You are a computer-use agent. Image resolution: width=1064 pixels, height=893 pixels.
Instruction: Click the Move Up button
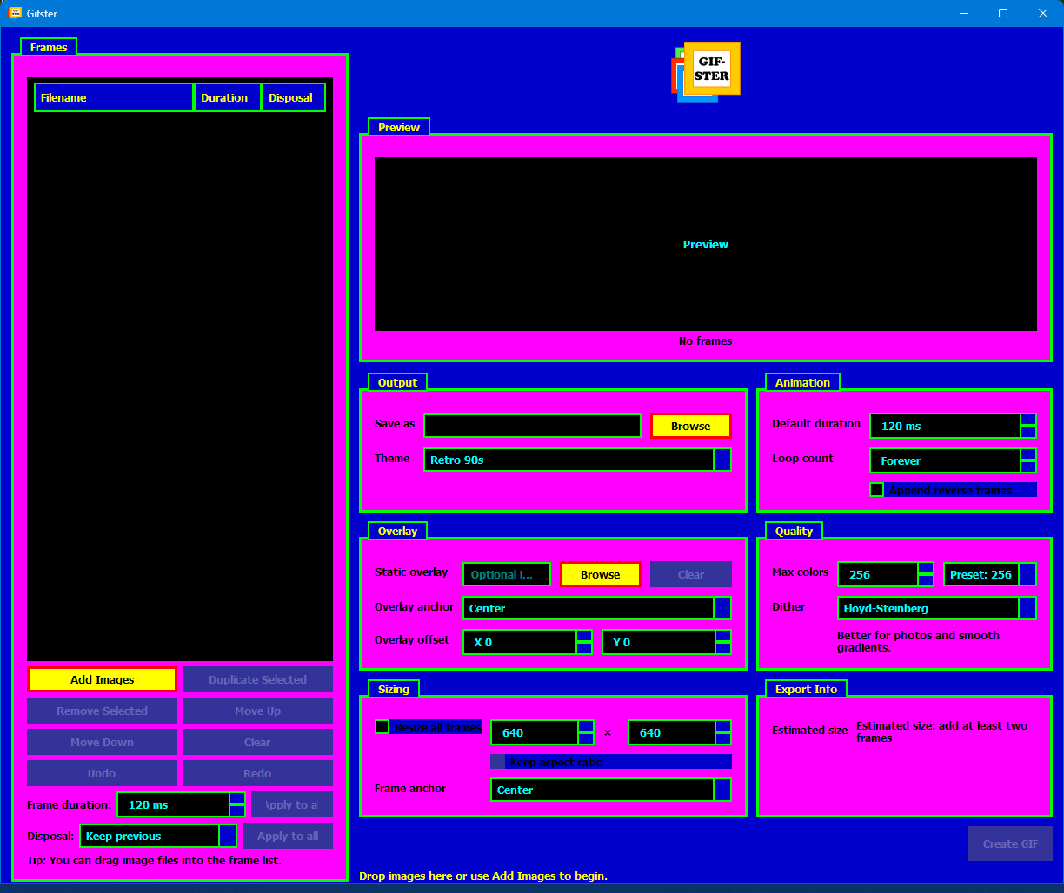(257, 711)
